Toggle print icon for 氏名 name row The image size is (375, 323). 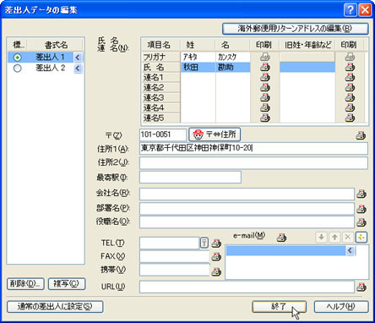point(264,67)
